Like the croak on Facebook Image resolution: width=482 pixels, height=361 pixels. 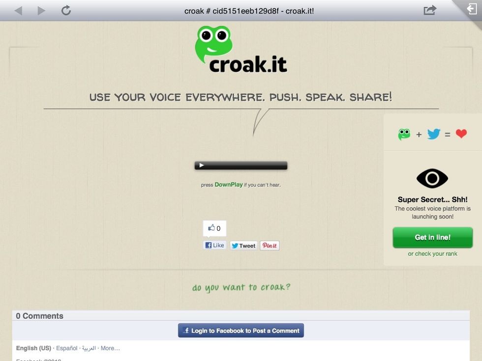(x=214, y=245)
